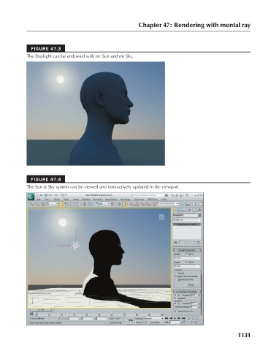The height and width of the screenshot is (351, 279).
Task: Select the Manual position radio button
Action: (176, 273)
